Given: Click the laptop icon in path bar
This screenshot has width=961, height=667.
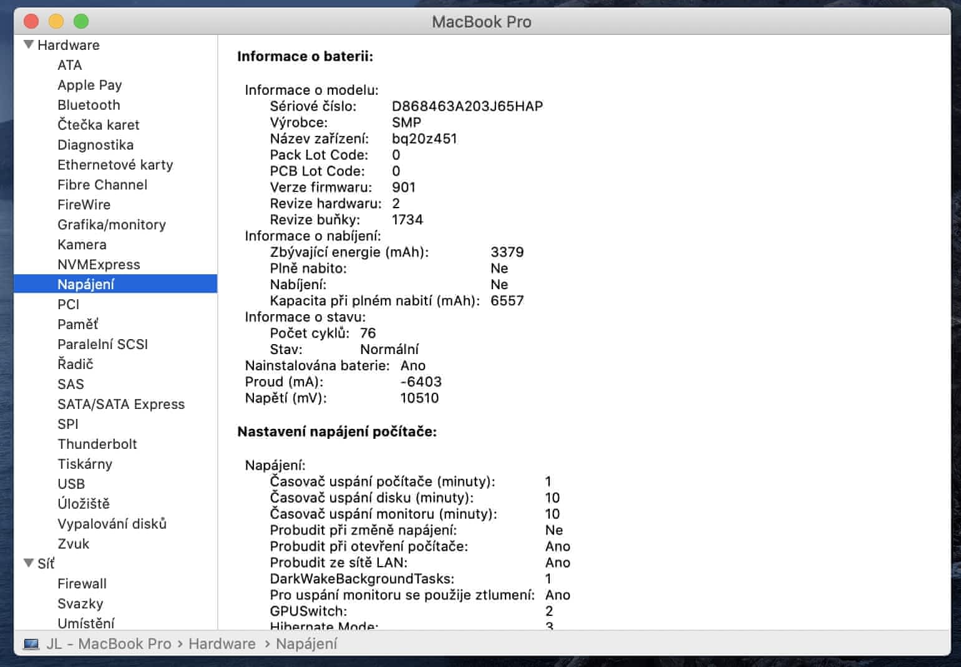Looking at the screenshot, I should (x=31, y=644).
